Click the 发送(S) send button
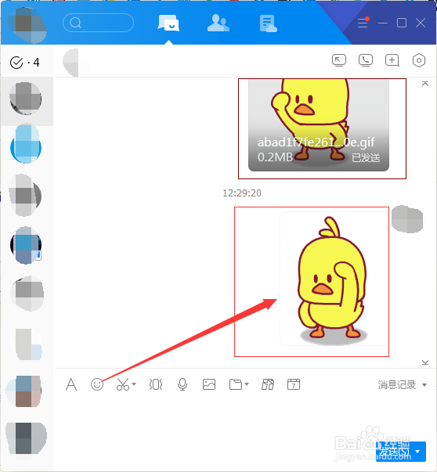 pyautogui.click(x=394, y=452)
